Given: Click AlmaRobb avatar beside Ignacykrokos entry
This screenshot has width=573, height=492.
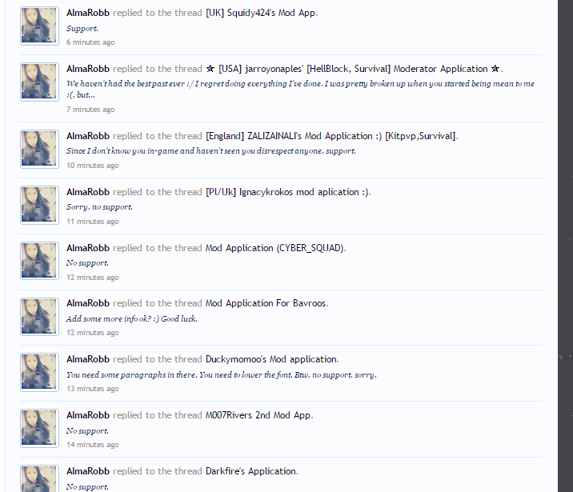Looking at the screenshot, I should pos(39,205).
